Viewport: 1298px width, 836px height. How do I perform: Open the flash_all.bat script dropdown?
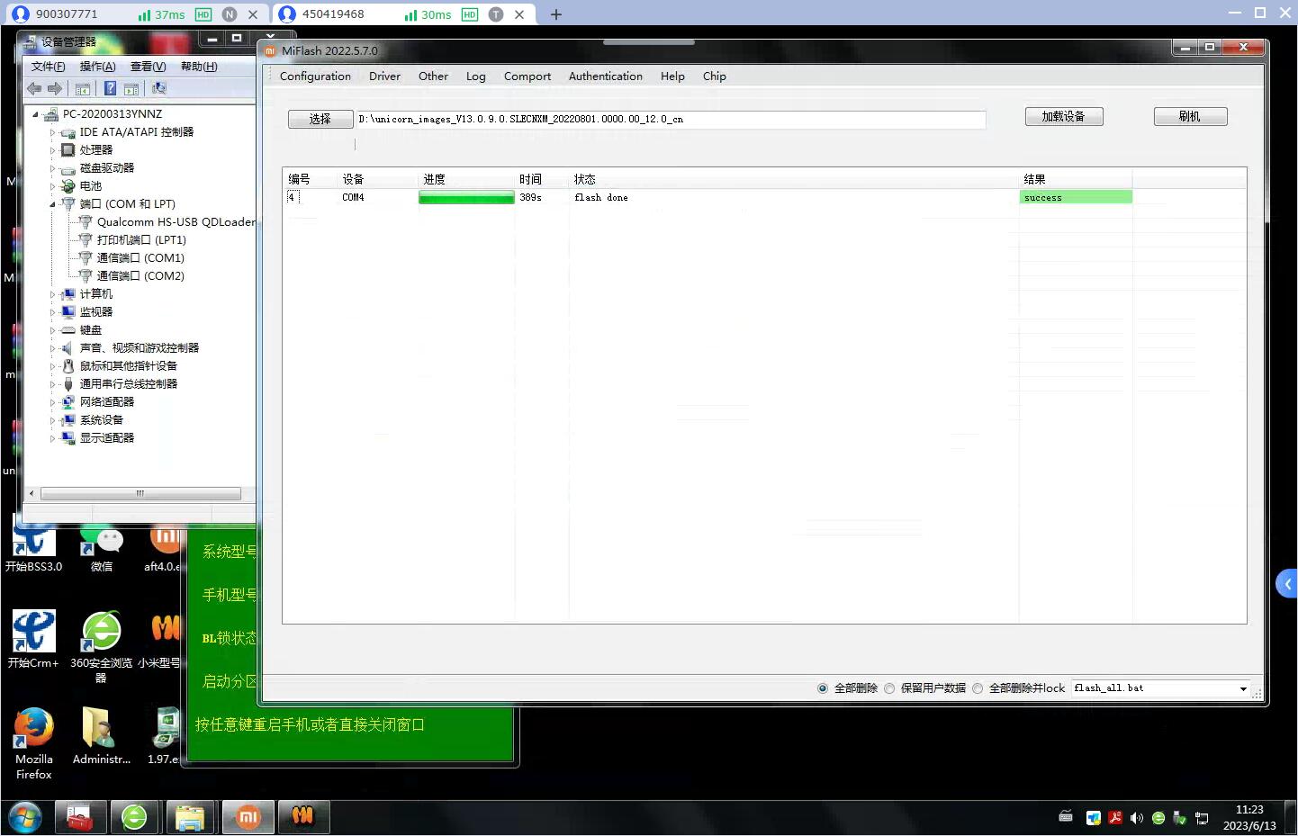click(x=1243, y=688)
